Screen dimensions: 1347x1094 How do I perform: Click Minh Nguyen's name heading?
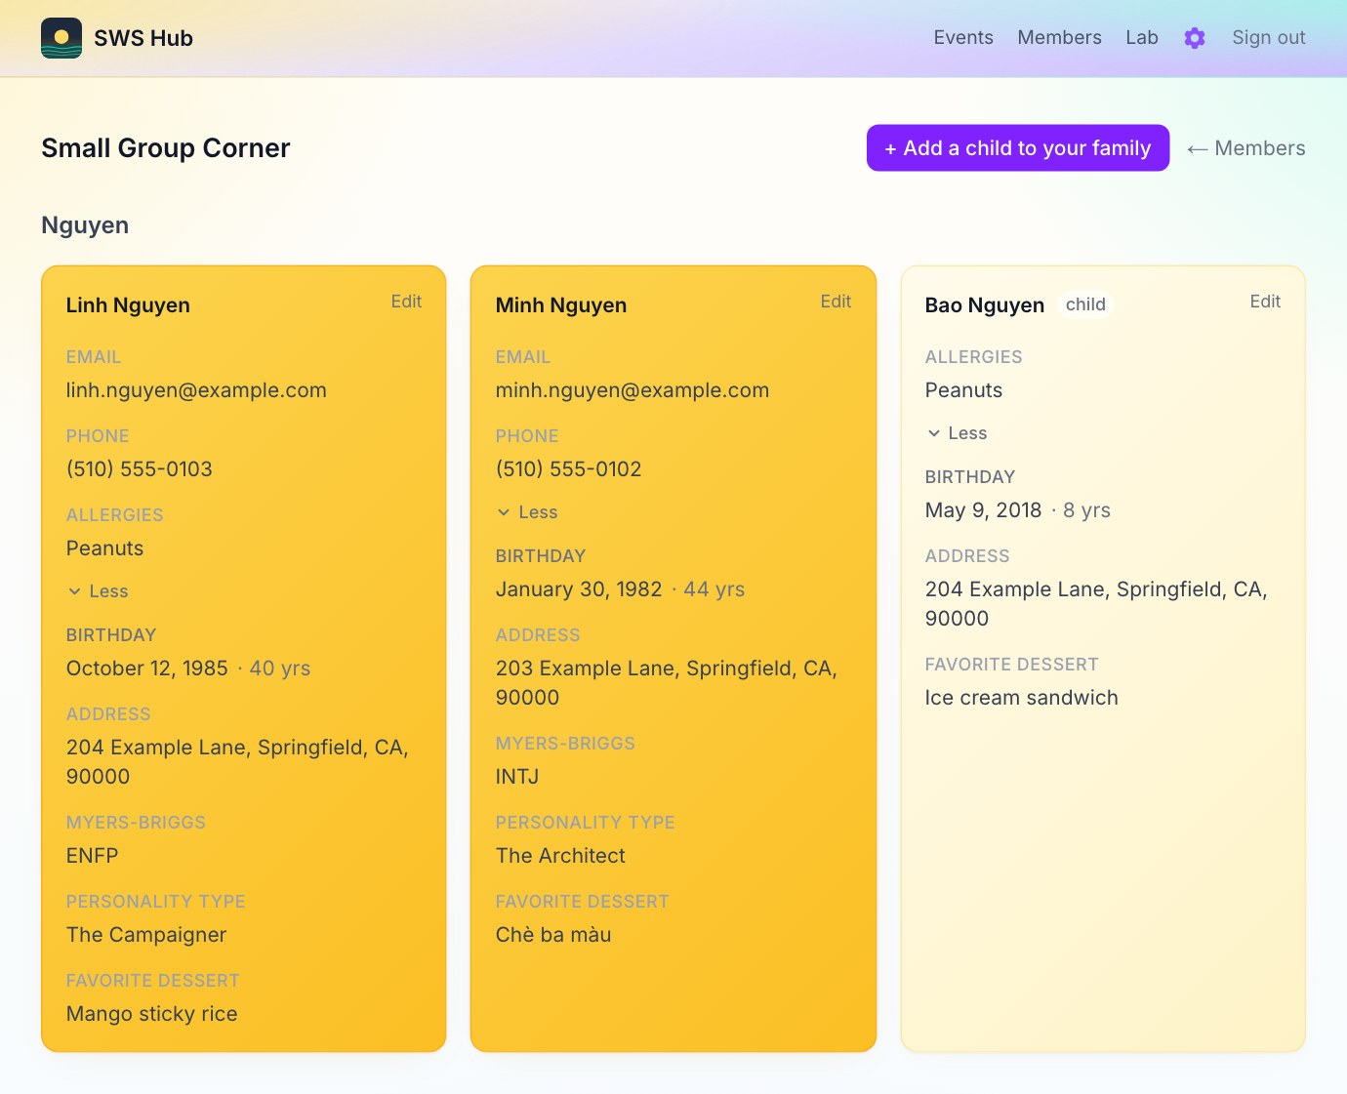561,305
